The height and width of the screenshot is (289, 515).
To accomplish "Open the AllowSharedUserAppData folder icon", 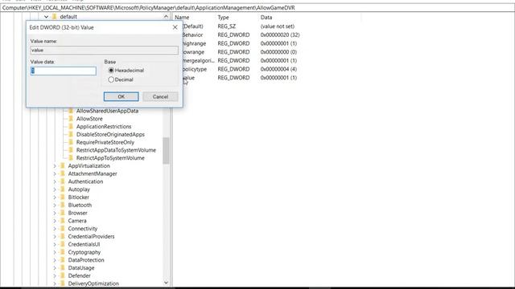I will [x=71, y=111].
